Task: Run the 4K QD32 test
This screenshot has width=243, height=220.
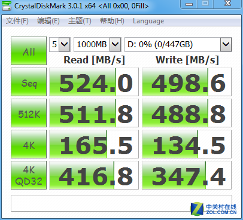Action: point(29,175)
